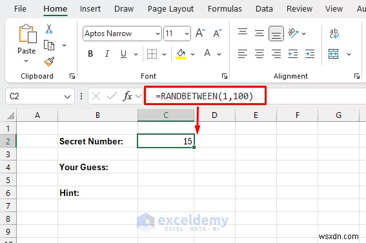Align text left

click(x=243, y=53)
